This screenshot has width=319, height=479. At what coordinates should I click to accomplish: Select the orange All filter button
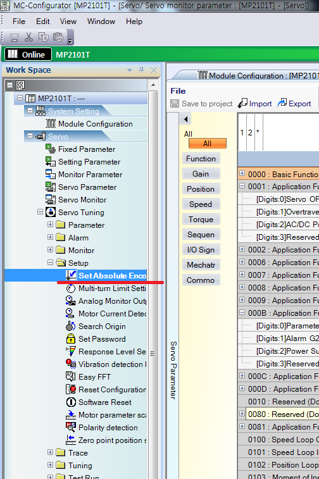(208, 143)
